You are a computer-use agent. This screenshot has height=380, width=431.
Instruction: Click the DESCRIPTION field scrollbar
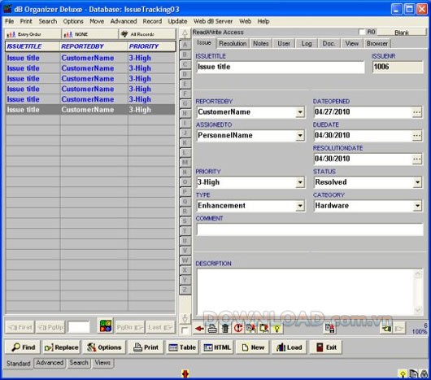tap(418, 291)
